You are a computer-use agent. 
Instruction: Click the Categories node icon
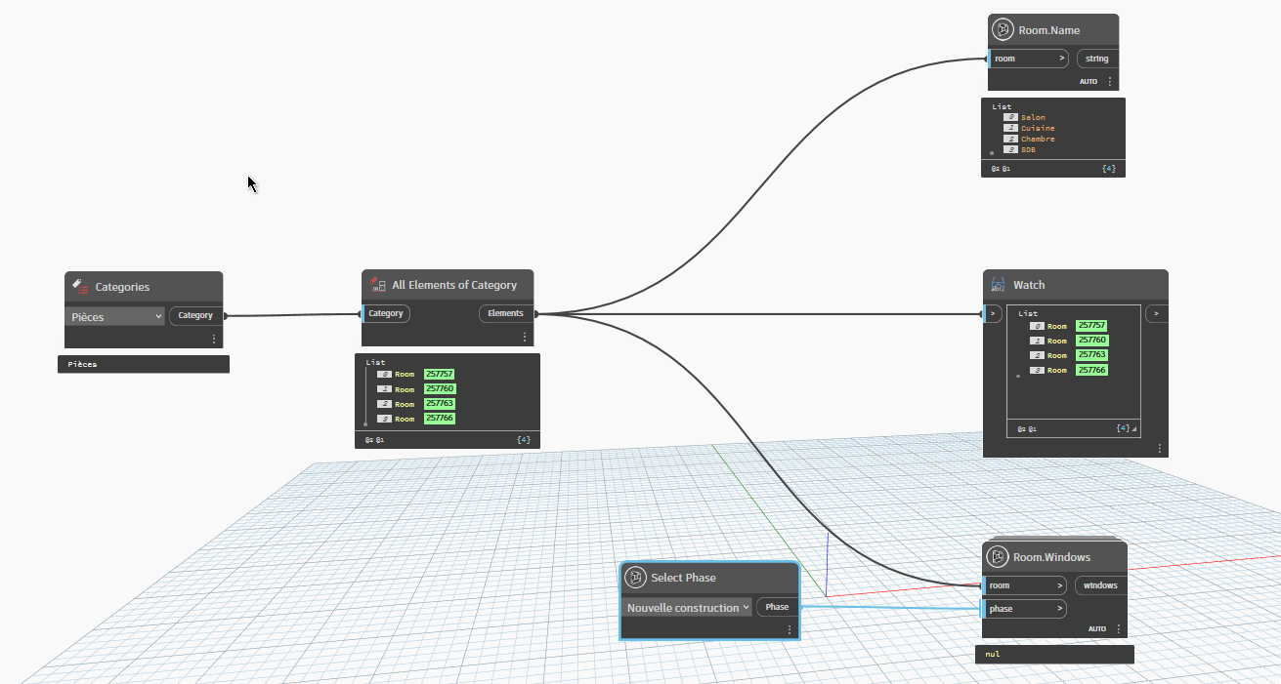tap(81, 287)
